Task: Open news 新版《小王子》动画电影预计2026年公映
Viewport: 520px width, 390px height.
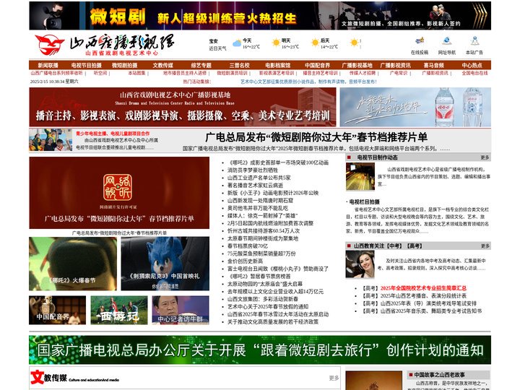Action: click(x=272, y=193)
